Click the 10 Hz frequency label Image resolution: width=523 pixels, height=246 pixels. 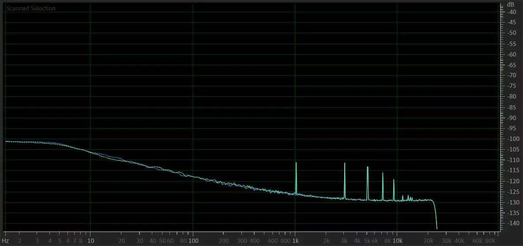(x=90, y=241)
